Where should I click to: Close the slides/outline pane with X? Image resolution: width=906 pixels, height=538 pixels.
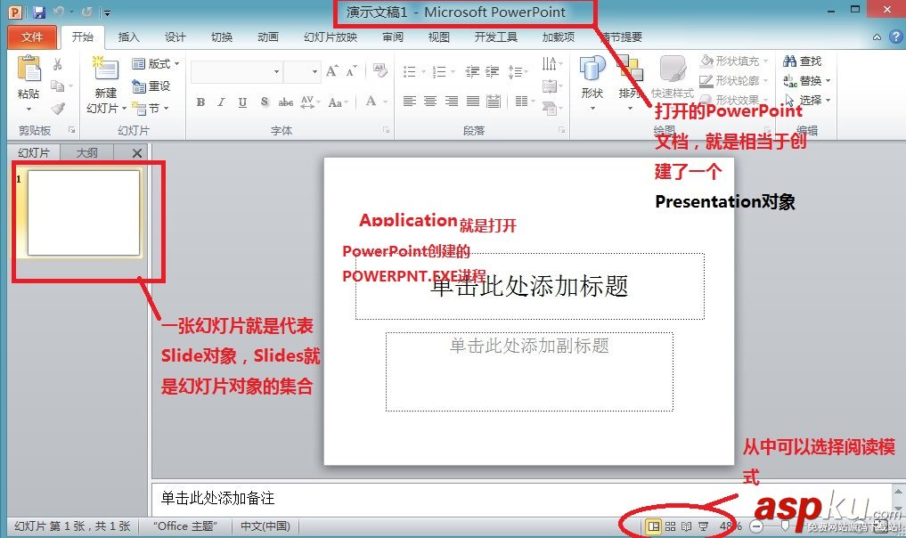click(137, 153)
